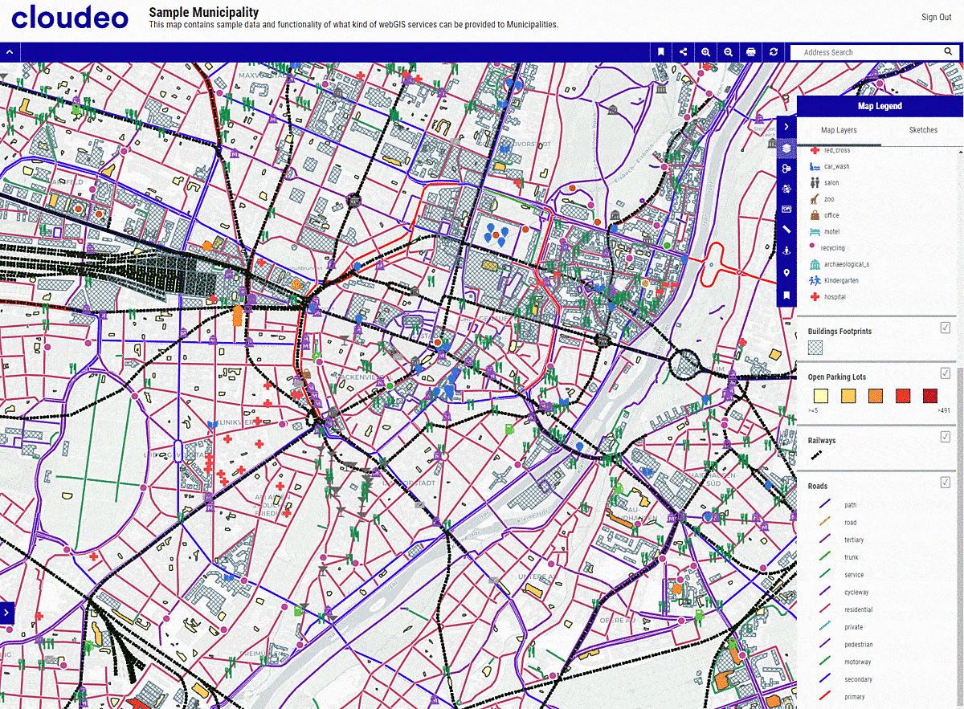This screenshot has width=964, height=709.
Task: Click the 'Sample Municipality' title
Action: tap(204, 12)
